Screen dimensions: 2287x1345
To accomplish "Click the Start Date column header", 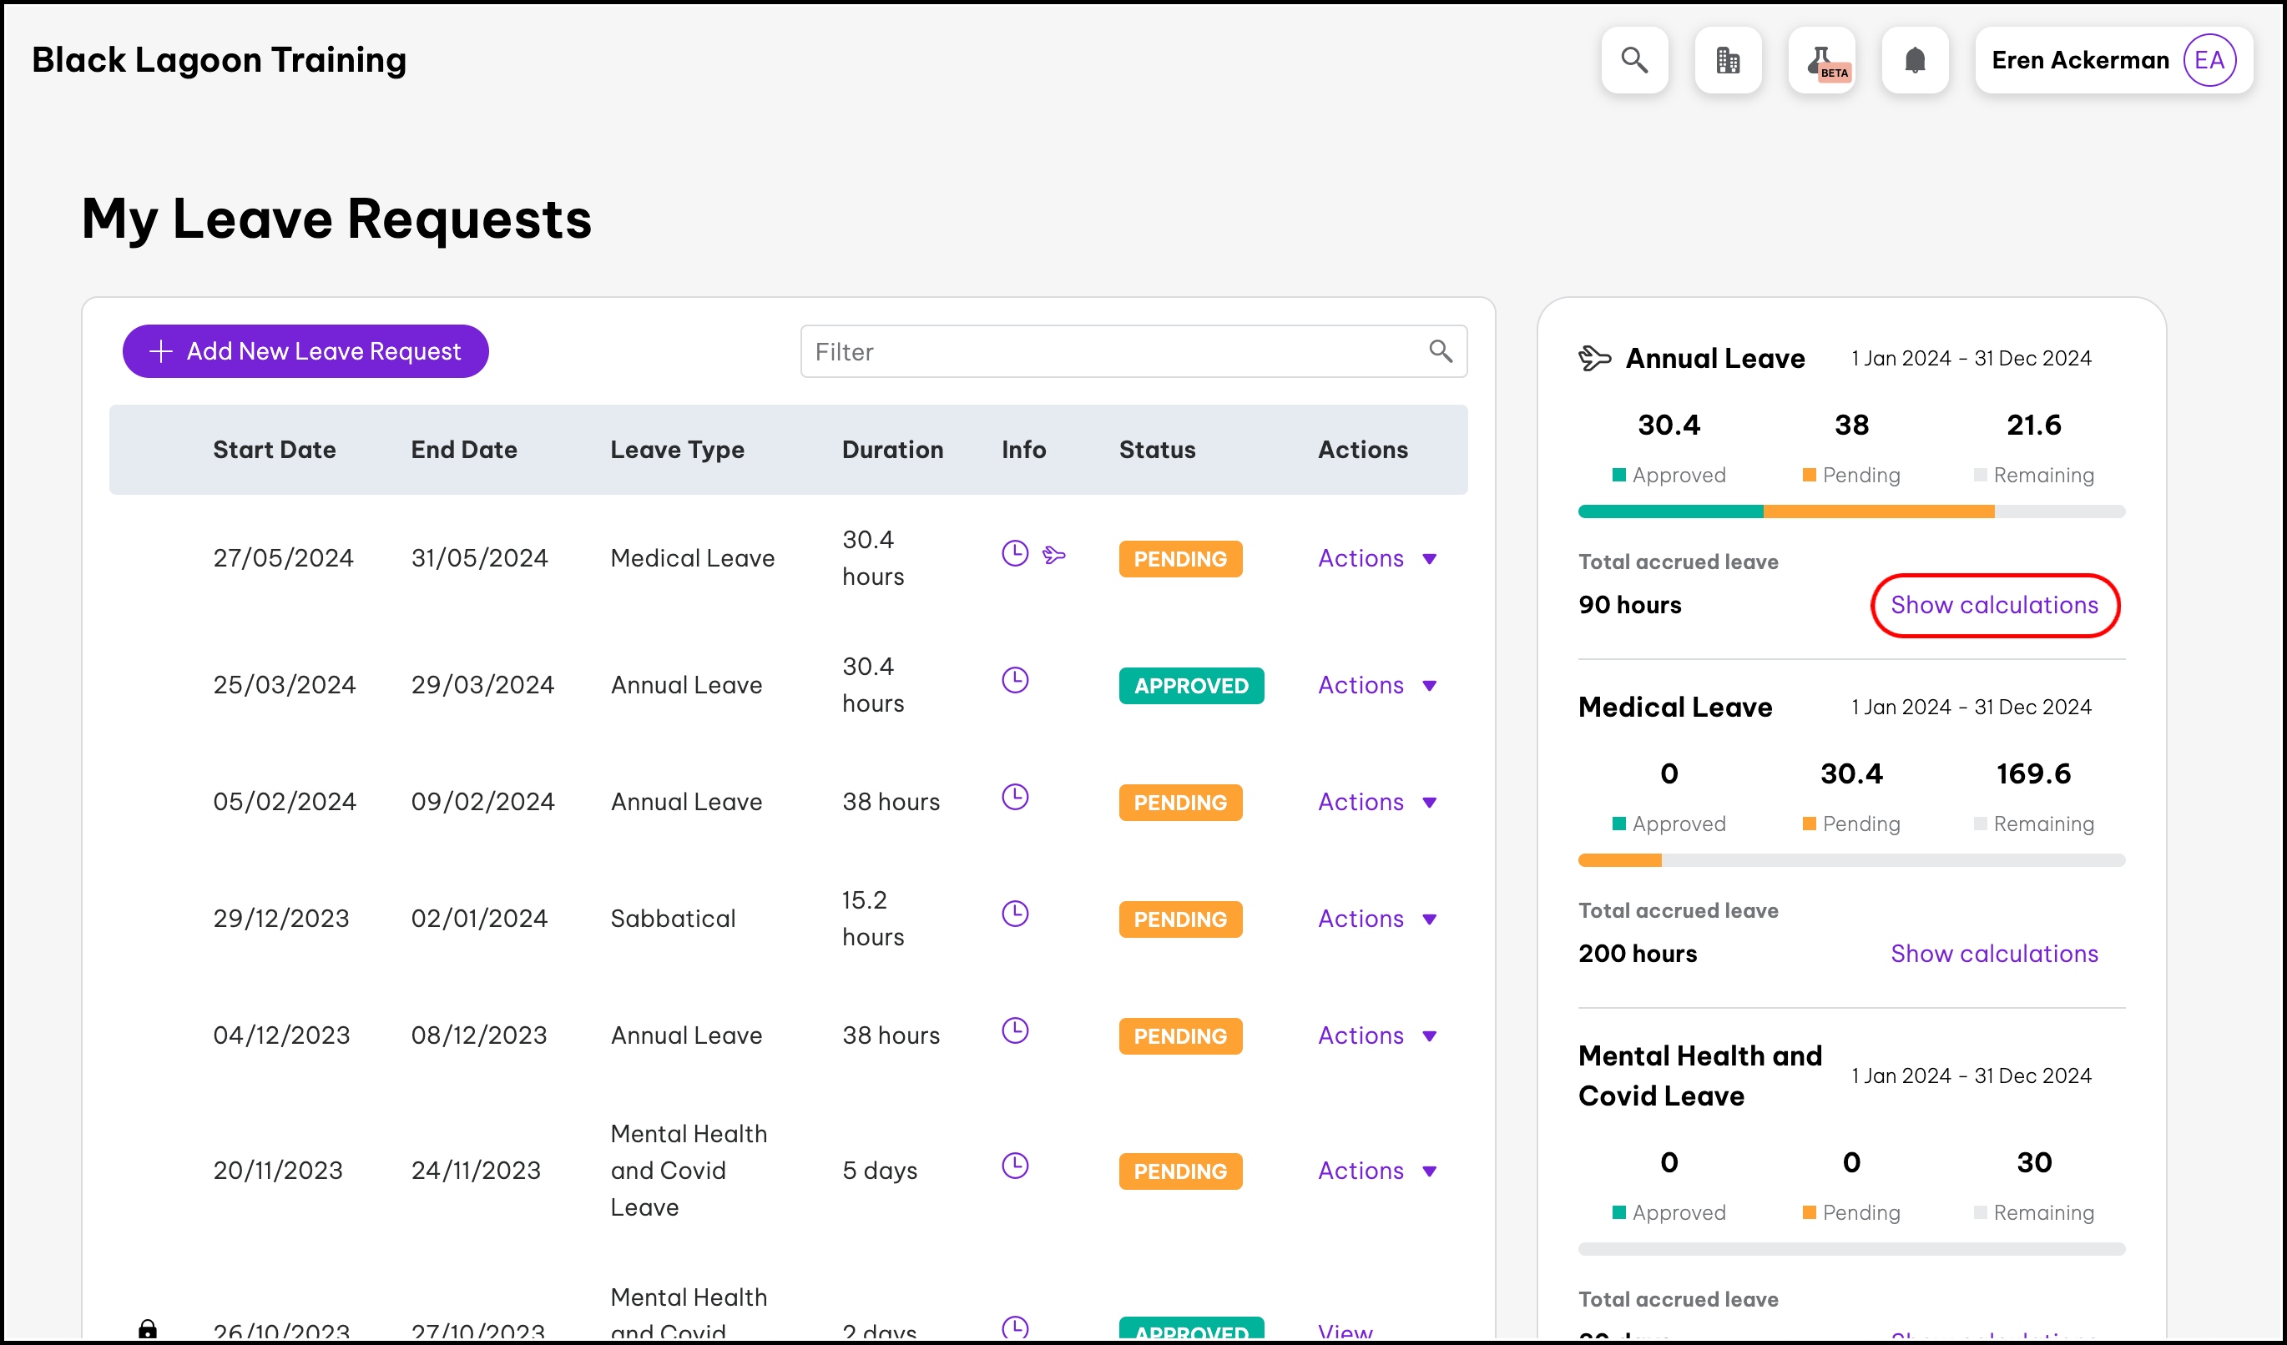I will click(x=274, y=450).
